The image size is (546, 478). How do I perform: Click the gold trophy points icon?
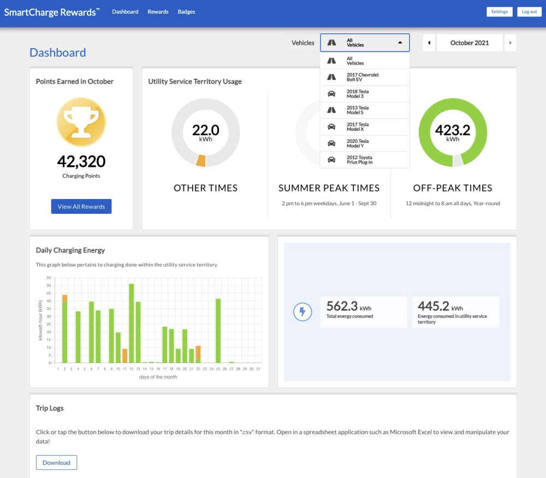[x=81, y=122]
